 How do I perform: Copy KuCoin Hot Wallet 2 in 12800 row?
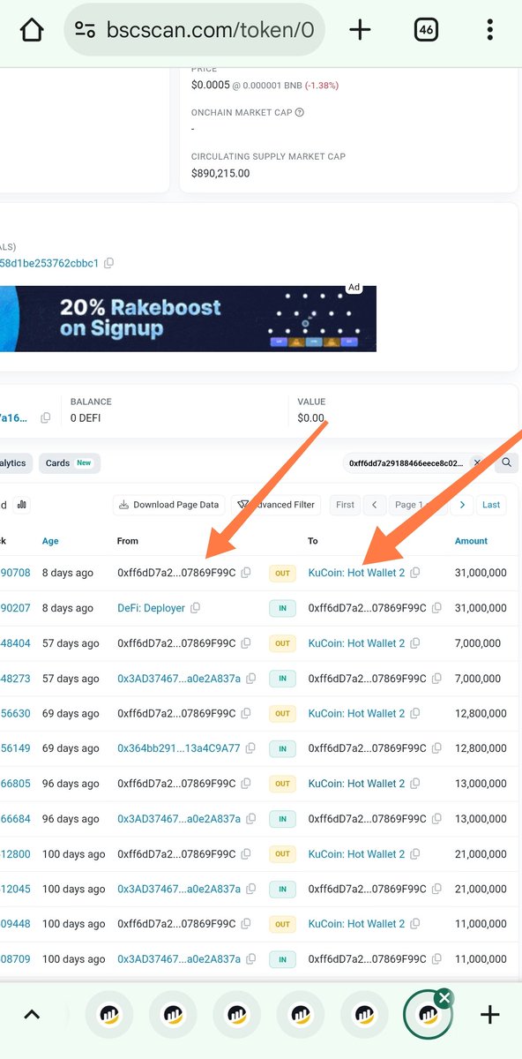click(x=415, y=854)
